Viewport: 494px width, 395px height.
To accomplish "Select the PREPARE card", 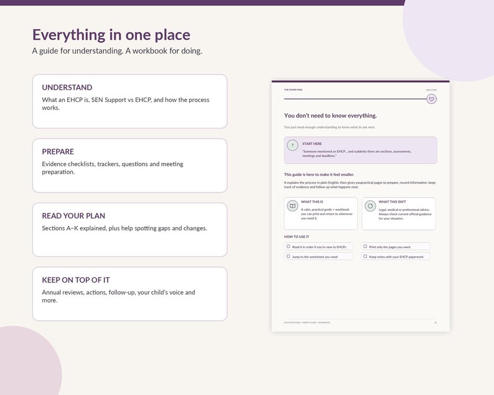I will [130, 165].
